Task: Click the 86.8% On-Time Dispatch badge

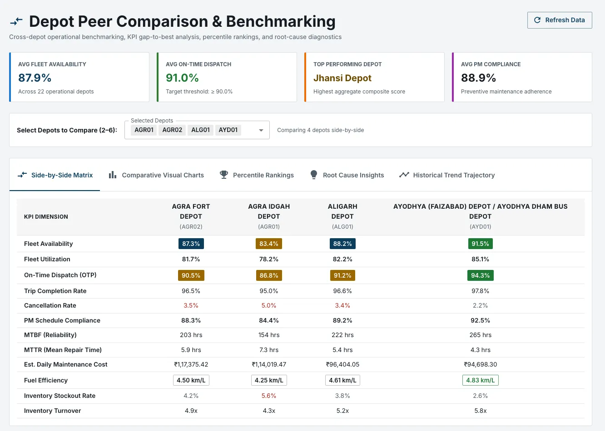Action: coord(269,275)
